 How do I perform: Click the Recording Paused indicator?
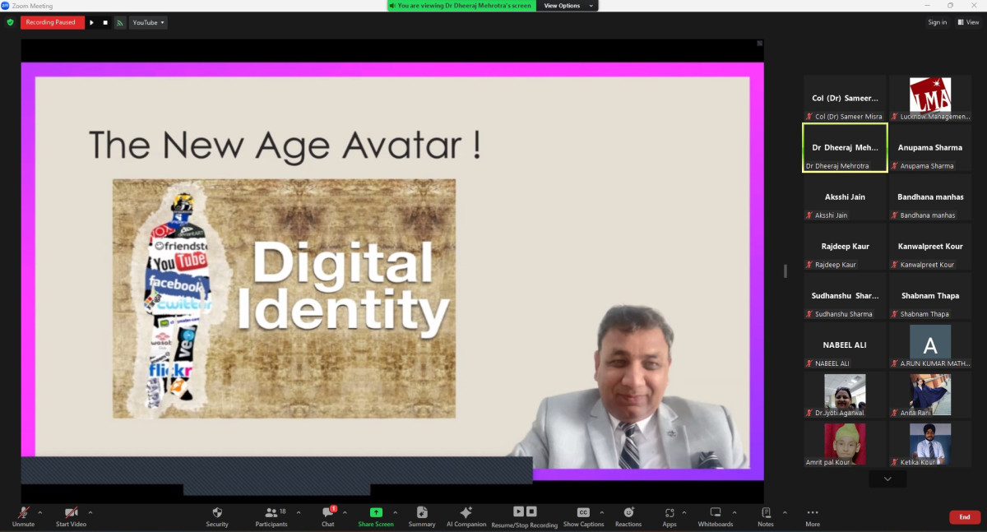coord(51,22)
